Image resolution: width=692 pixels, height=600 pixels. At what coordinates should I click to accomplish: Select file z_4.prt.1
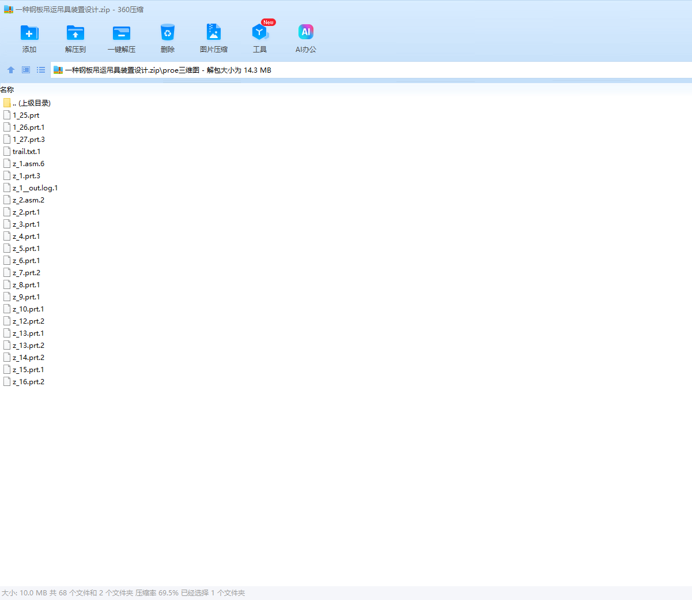click(22, 236)
